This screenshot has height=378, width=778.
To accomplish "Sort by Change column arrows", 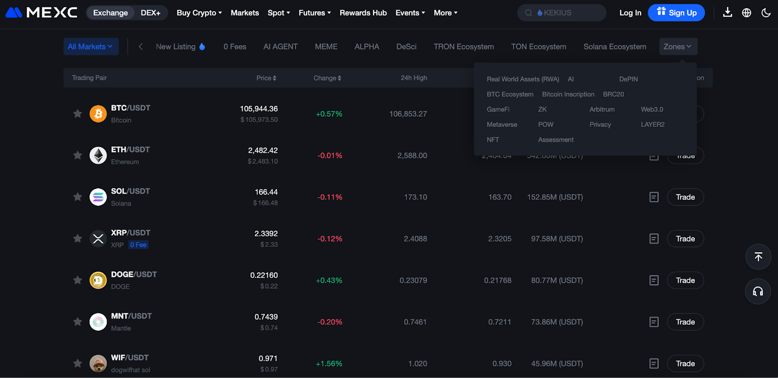I will [339, 78].
